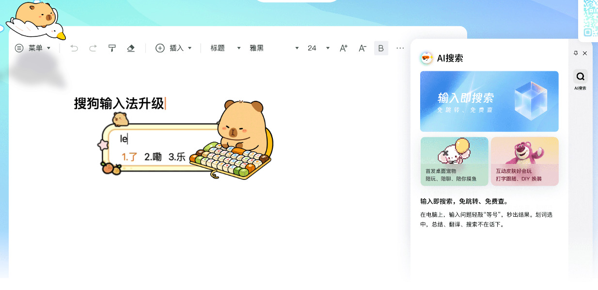Click the circled plus insert icon
This screenshot has width=598, height=290.
coord(160,48)
